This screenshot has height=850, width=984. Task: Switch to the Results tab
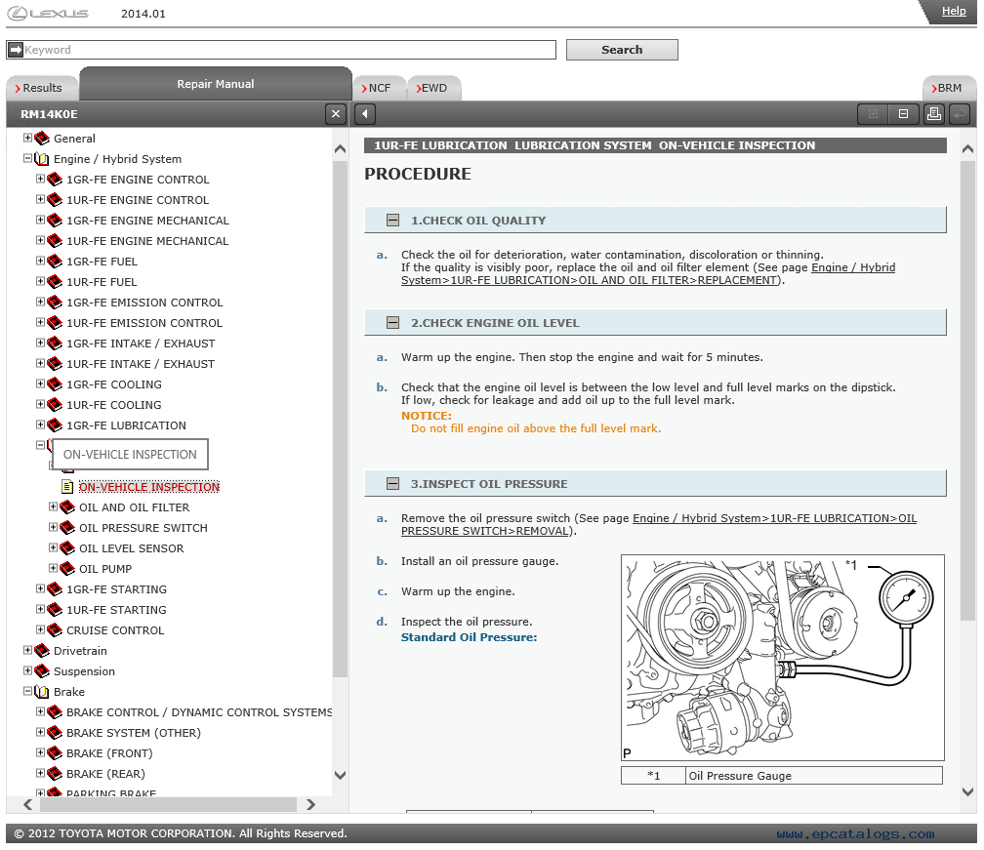point(41,88)
